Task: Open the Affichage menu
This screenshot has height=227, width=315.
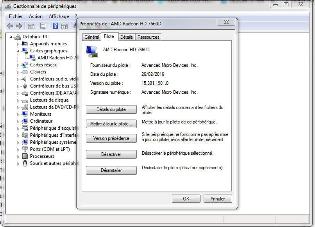Action: (59, 16)
